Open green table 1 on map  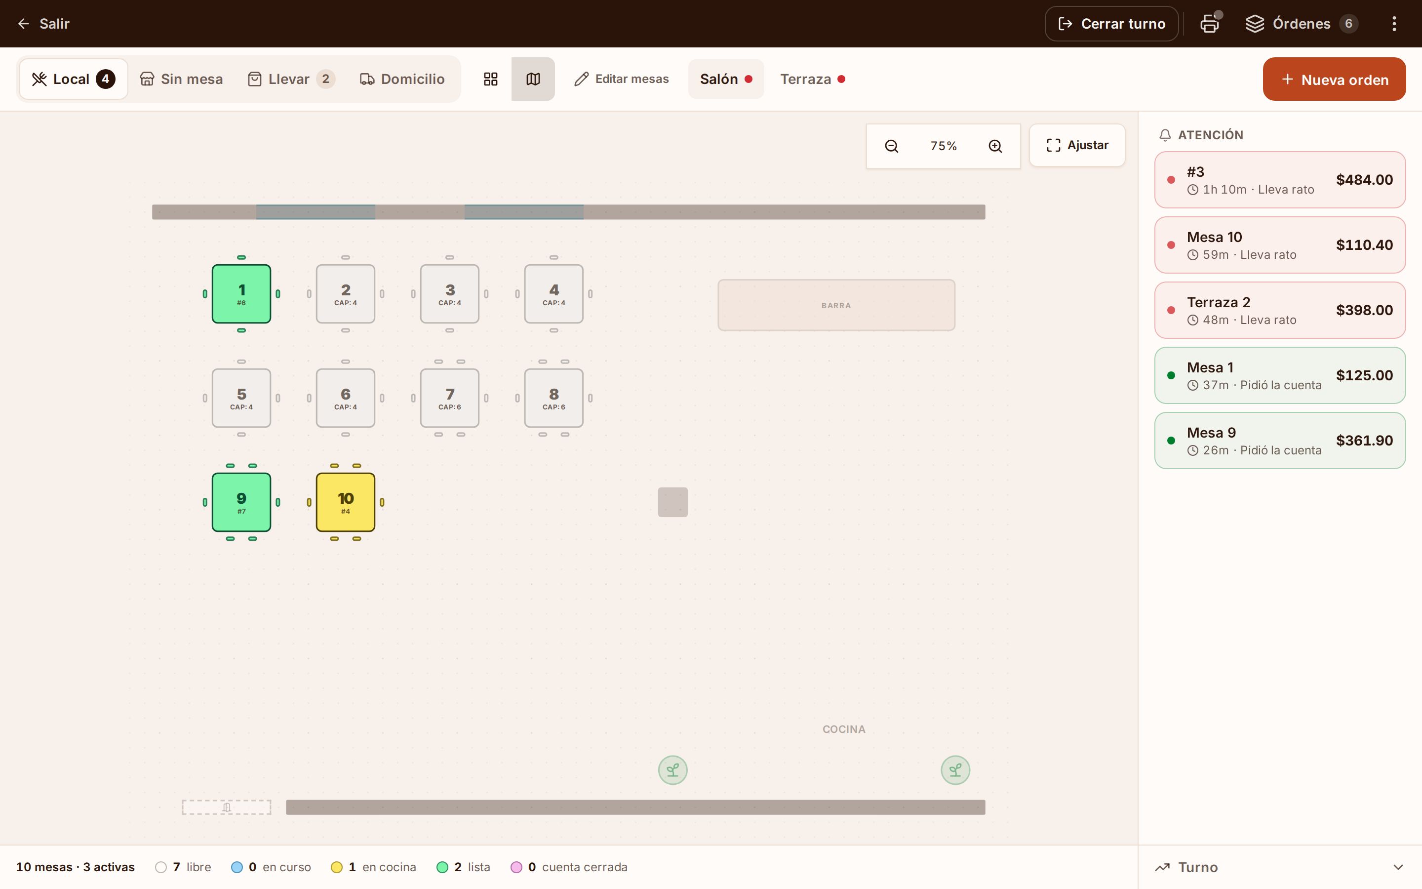click(241, 294)
